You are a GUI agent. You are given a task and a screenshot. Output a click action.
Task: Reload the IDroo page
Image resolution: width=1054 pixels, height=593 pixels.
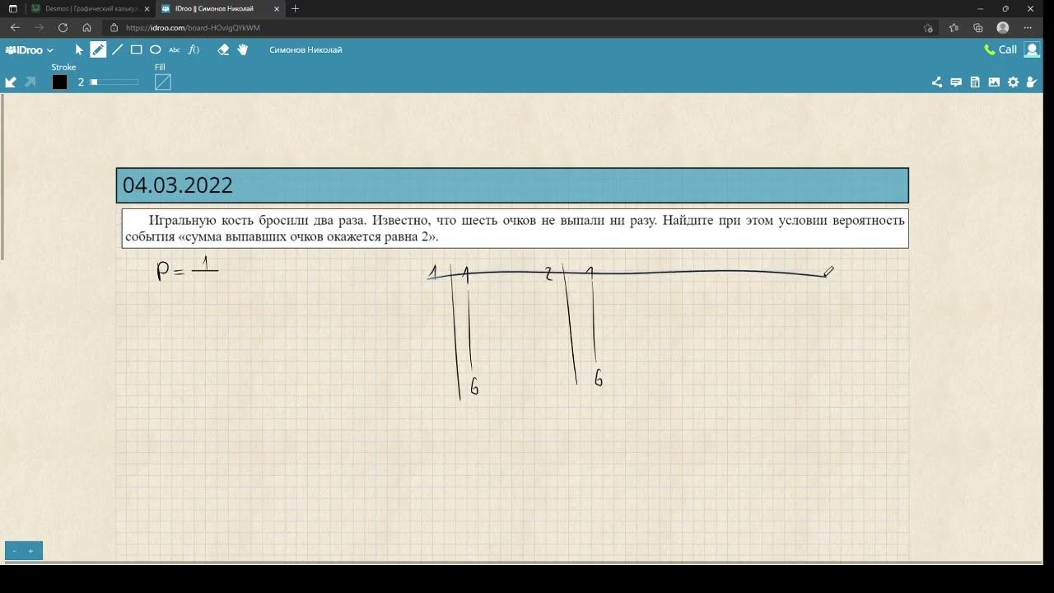(63, 27)
